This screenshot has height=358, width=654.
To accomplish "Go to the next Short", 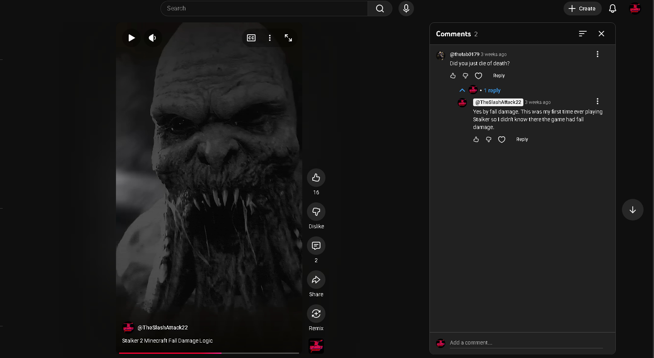I will [x=632, y=210].
